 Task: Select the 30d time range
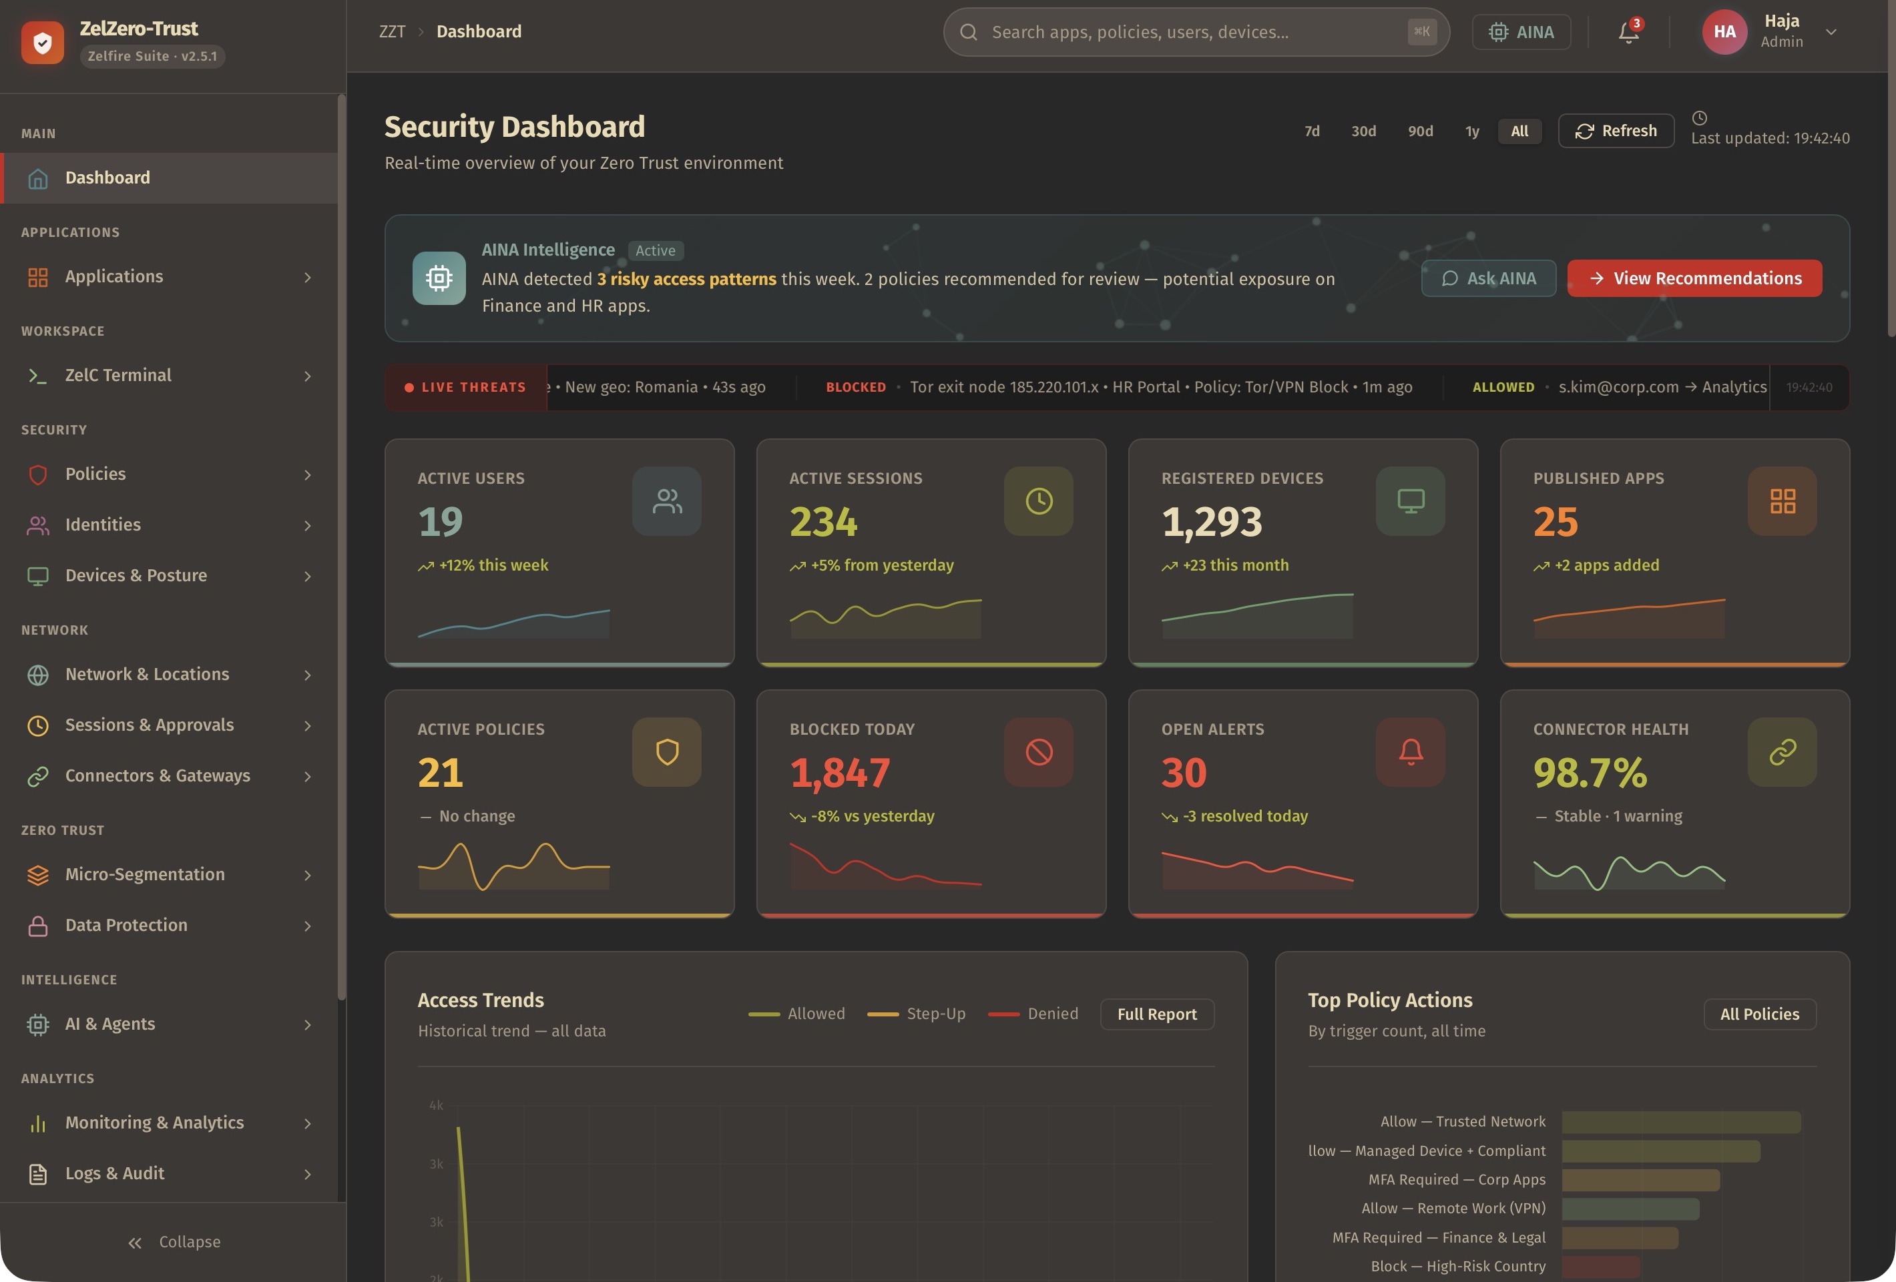click(1363, 131)
